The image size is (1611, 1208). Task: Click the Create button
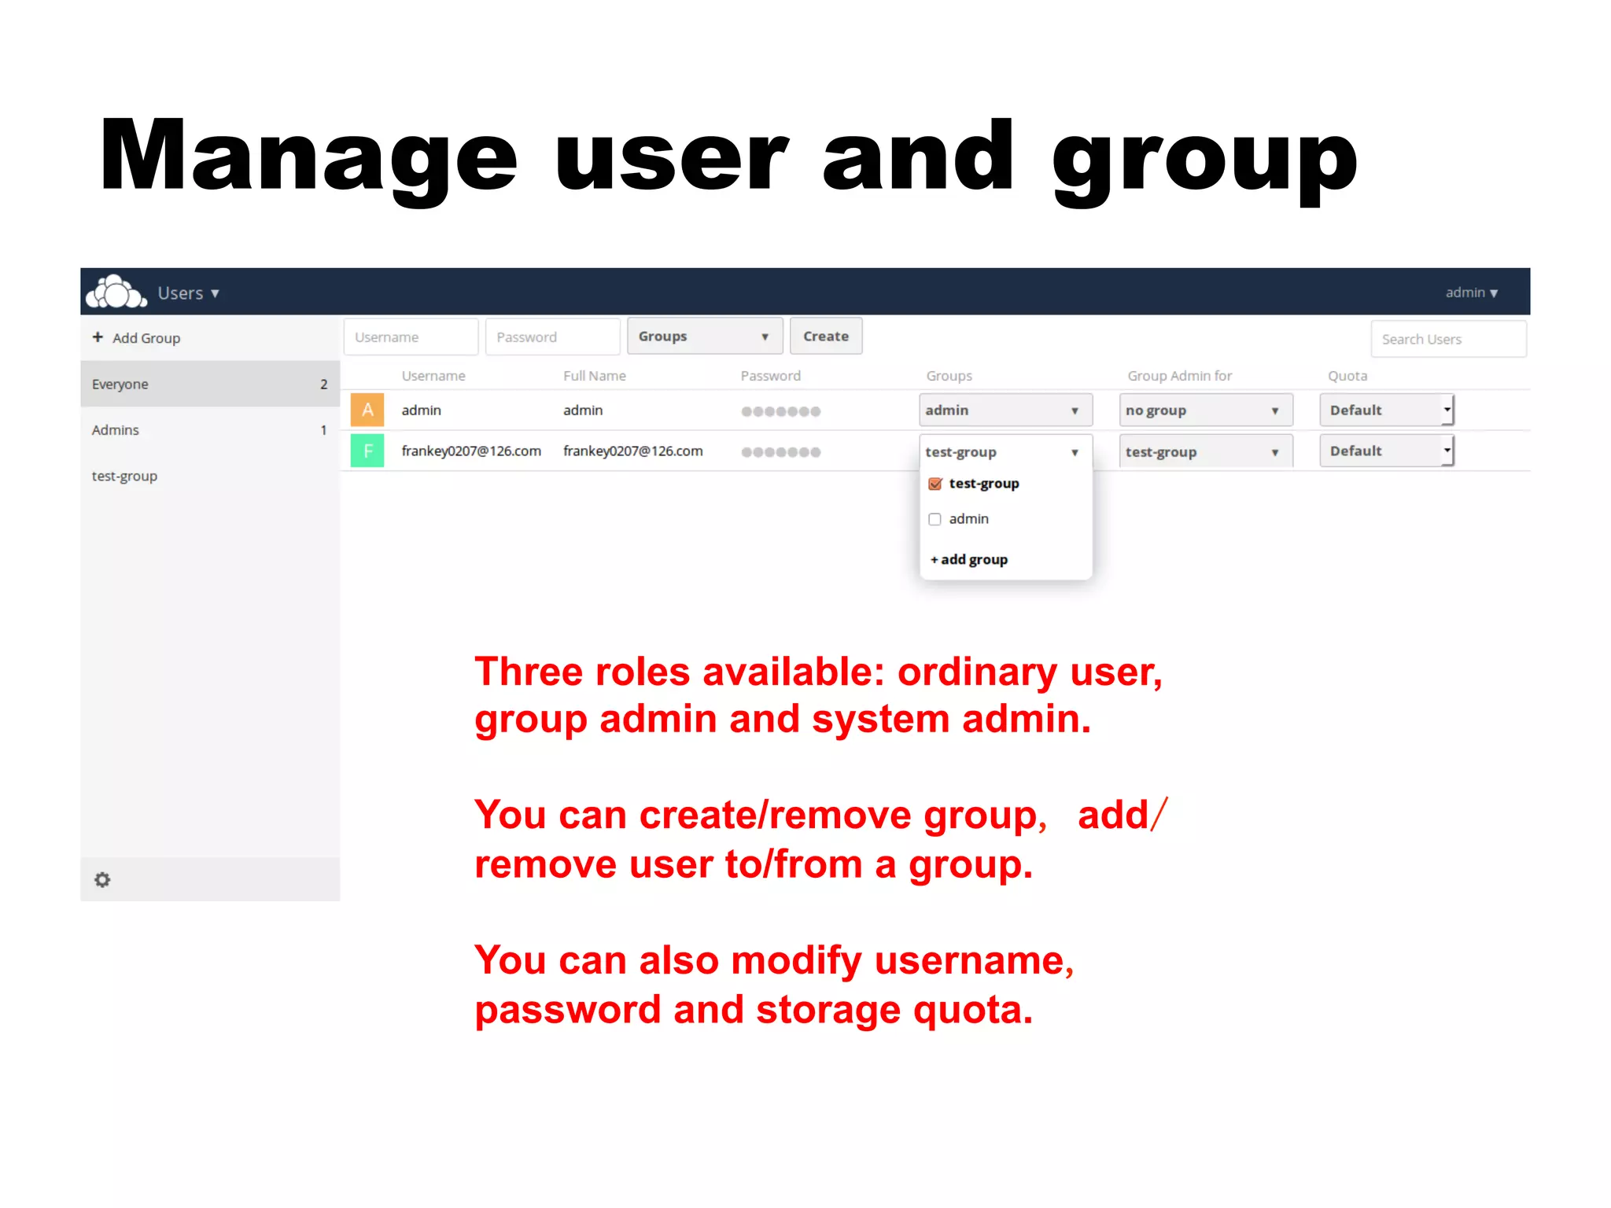pos(825,337)
